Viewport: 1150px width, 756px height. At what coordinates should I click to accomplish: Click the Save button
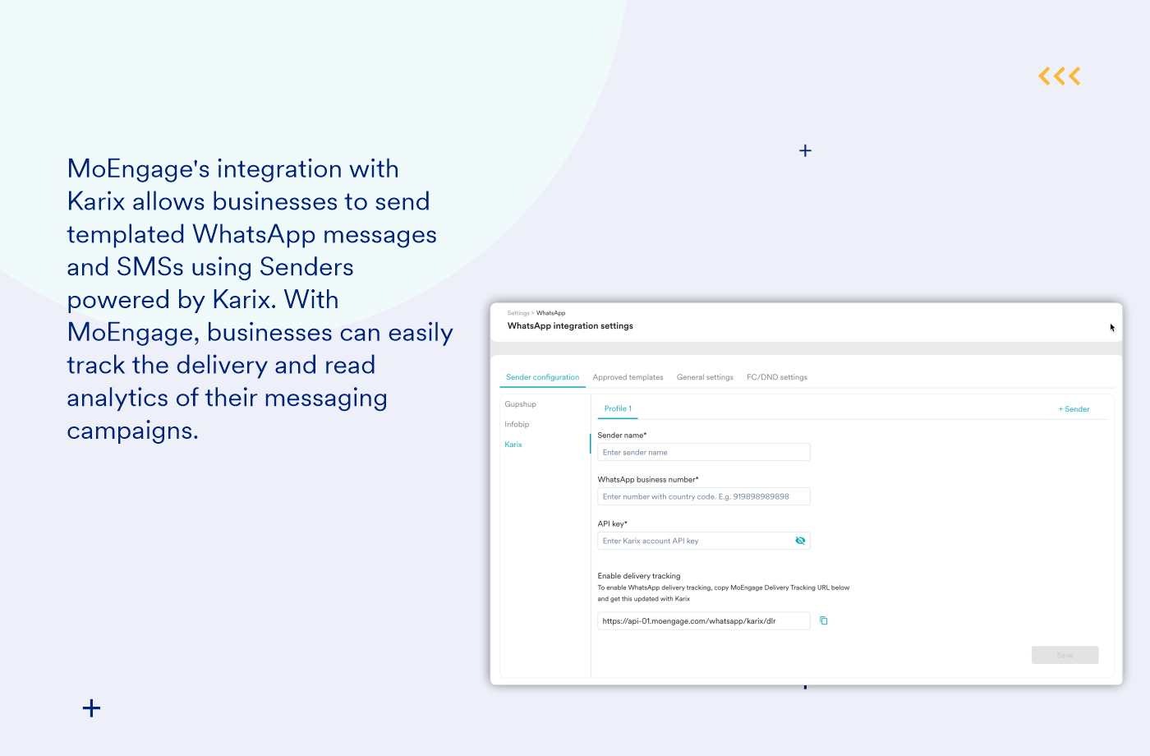click(x=1065, y=655)
